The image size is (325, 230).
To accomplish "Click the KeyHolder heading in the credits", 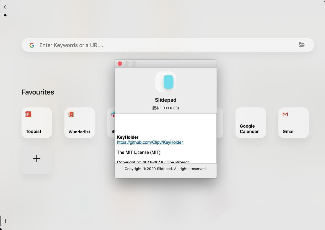I will tap(128, 137).
